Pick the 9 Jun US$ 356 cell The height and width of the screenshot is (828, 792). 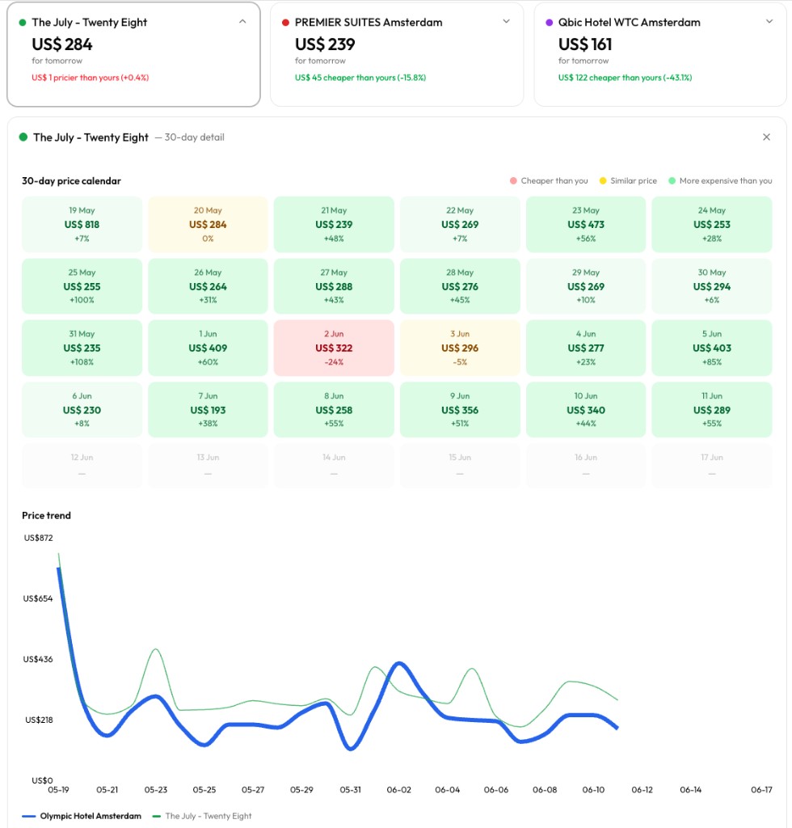(460, 410)
